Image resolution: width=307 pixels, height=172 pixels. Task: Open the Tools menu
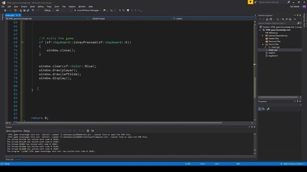pyautogui.click(x=57, y=7)
